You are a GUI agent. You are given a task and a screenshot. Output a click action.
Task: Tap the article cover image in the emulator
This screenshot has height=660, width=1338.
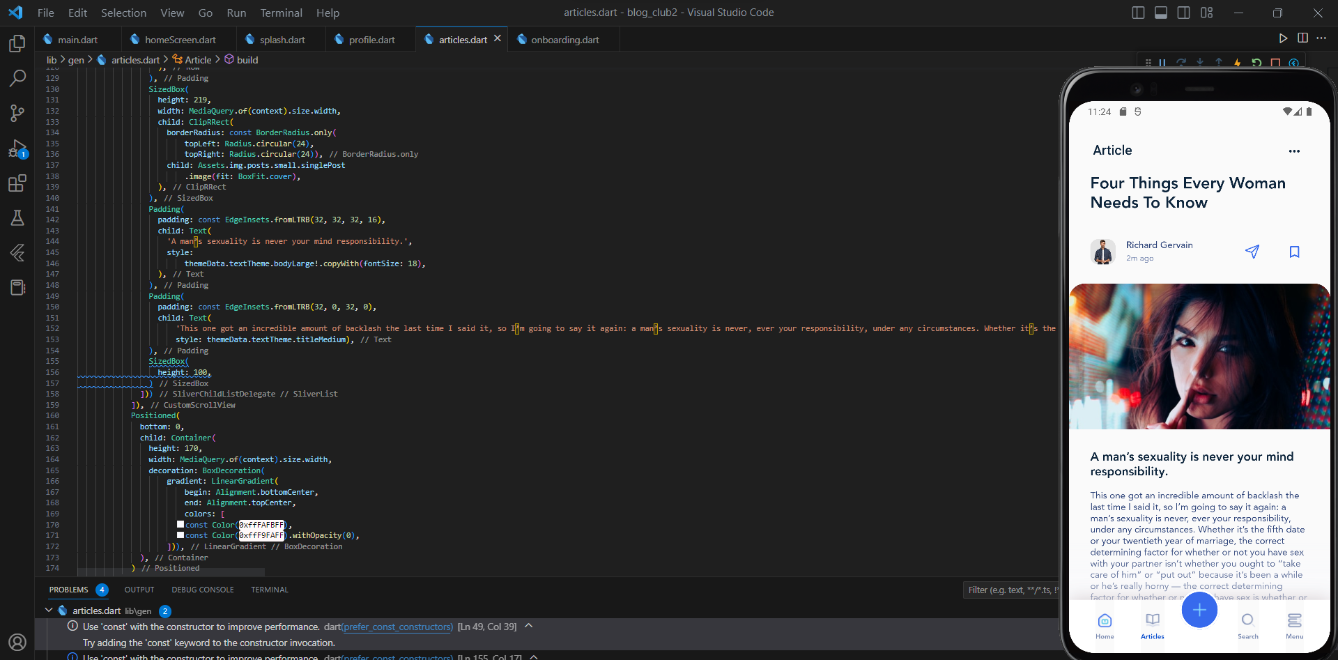[1199, 356]
